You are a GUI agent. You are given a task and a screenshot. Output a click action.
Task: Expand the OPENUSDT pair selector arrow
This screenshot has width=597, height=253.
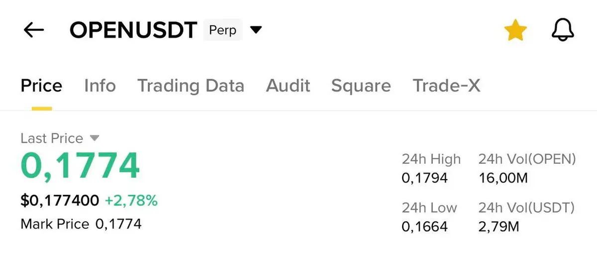coord(256,30)
